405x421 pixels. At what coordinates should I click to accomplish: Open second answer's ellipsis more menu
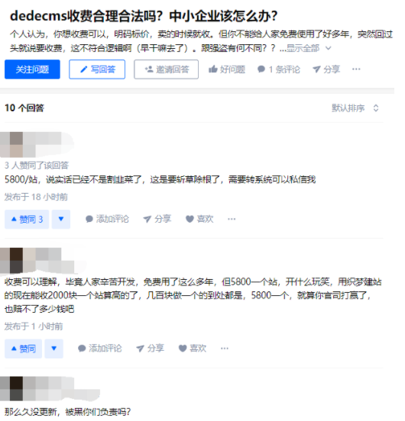225,349
